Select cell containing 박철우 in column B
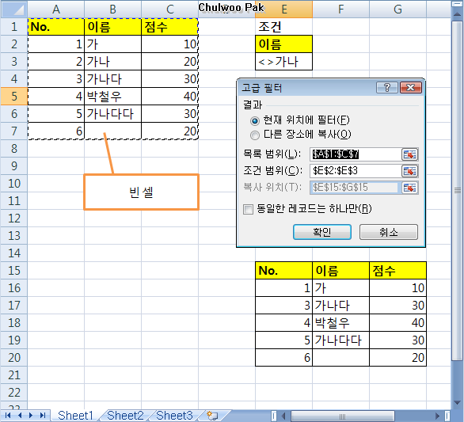464x422 pixels. (x=112, y=96)
